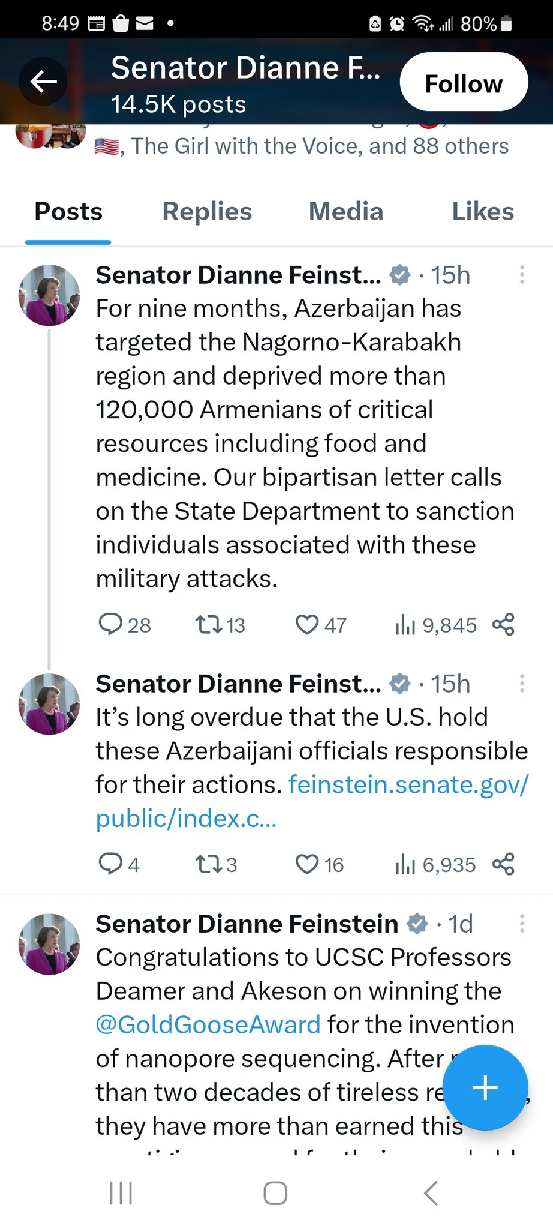
Task: Share the post with 9,845 views
Action: [503, 624]
